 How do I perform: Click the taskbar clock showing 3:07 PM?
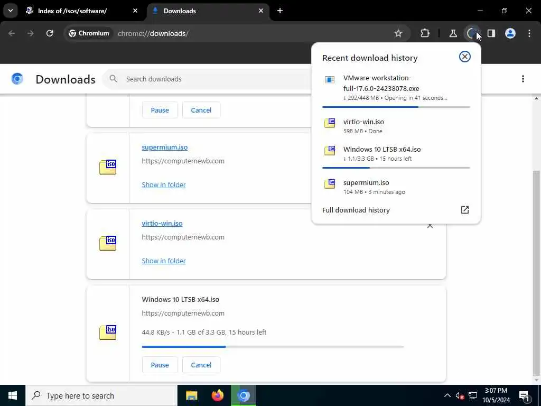[x=496, y=395]
